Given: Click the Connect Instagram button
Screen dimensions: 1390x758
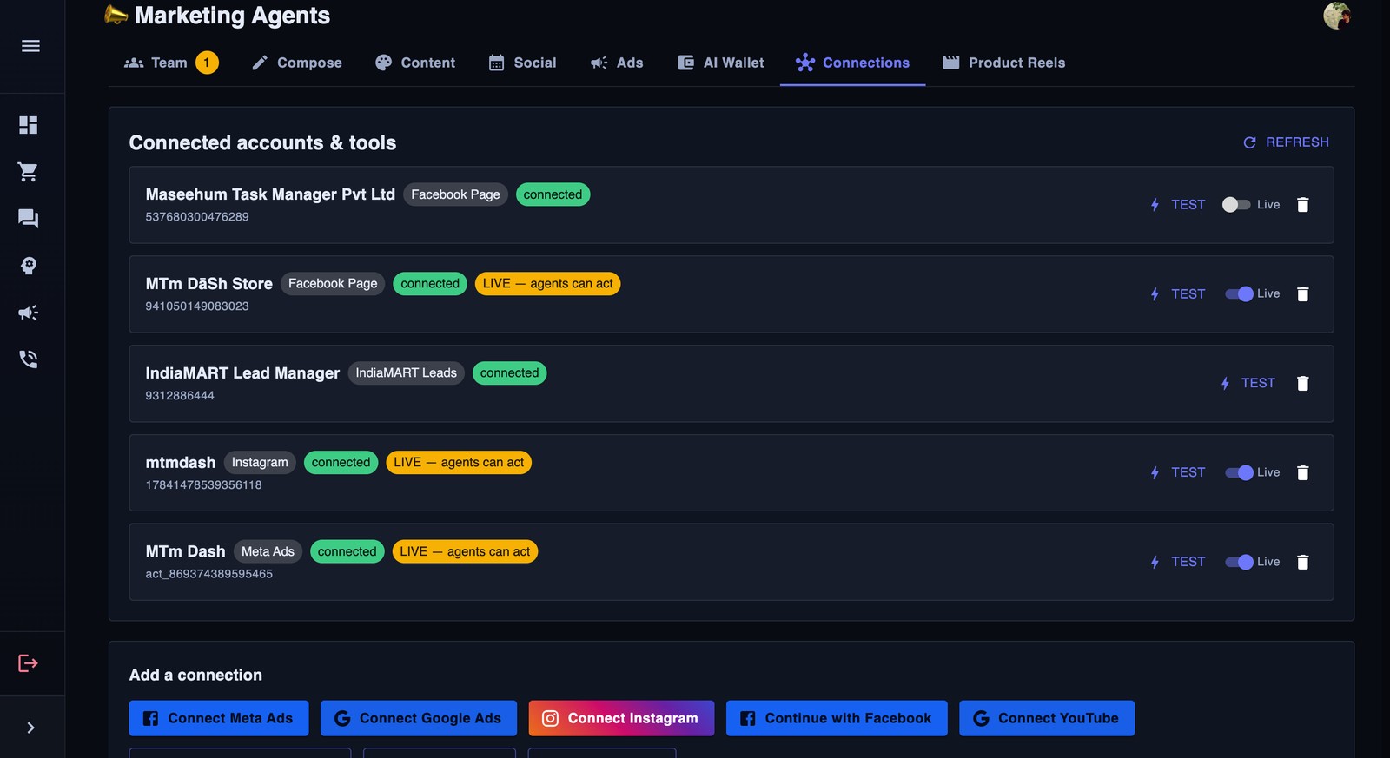Looking at the screenshot, I should (x=621, y=719).
